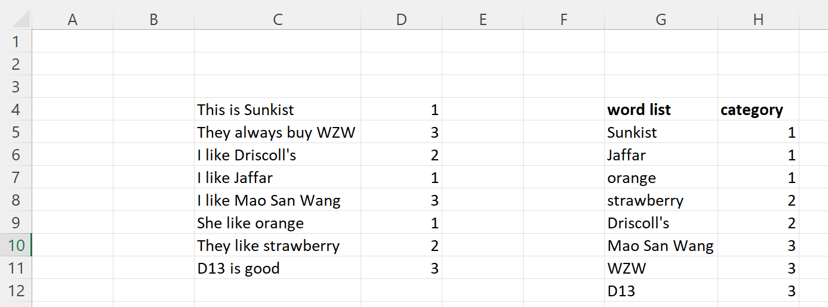This screenshot has width=828, height=307.
Task: Select the "strawberry" cell in word list
Action: [x=661, y=200]
